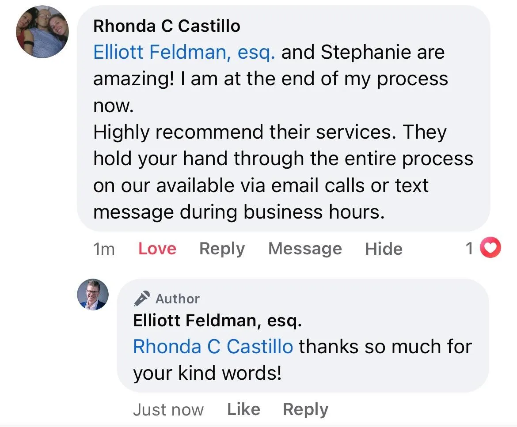Reply to Elliott Feldman's comment
This screenshot has width=517, height=427.
pyautogui.click(x=305, y=410)
